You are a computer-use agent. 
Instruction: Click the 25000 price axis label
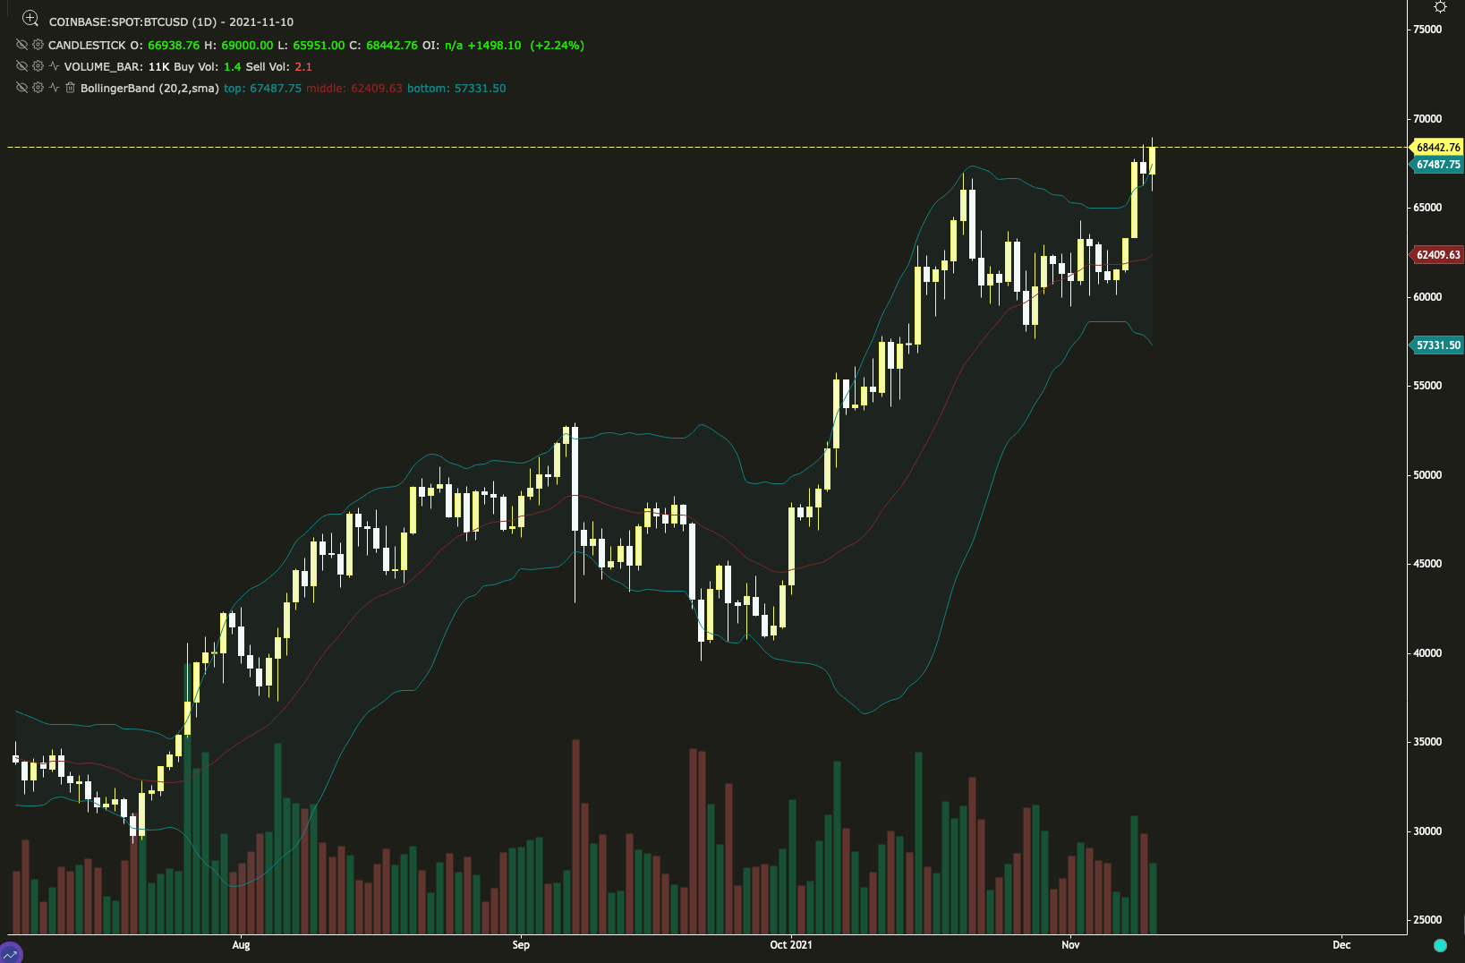pyautogui.click(x=1427, y=920)
